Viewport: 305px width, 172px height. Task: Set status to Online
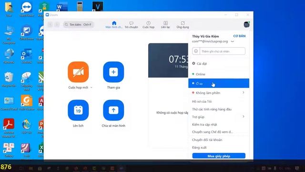click(219, 74)
